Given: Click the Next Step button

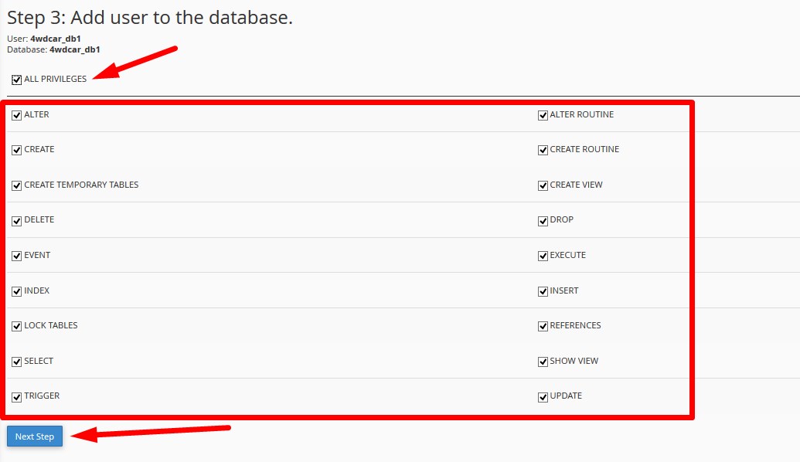Looking at the screenshot, I should [35, 437].
